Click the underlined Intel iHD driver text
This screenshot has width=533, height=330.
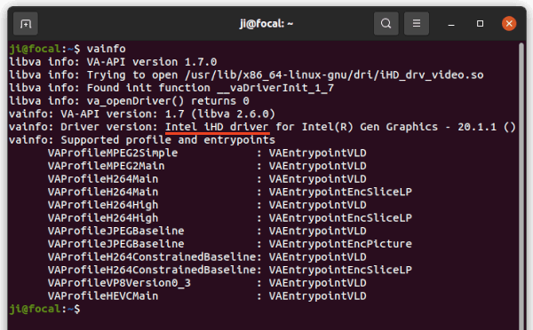click(217, 127)
